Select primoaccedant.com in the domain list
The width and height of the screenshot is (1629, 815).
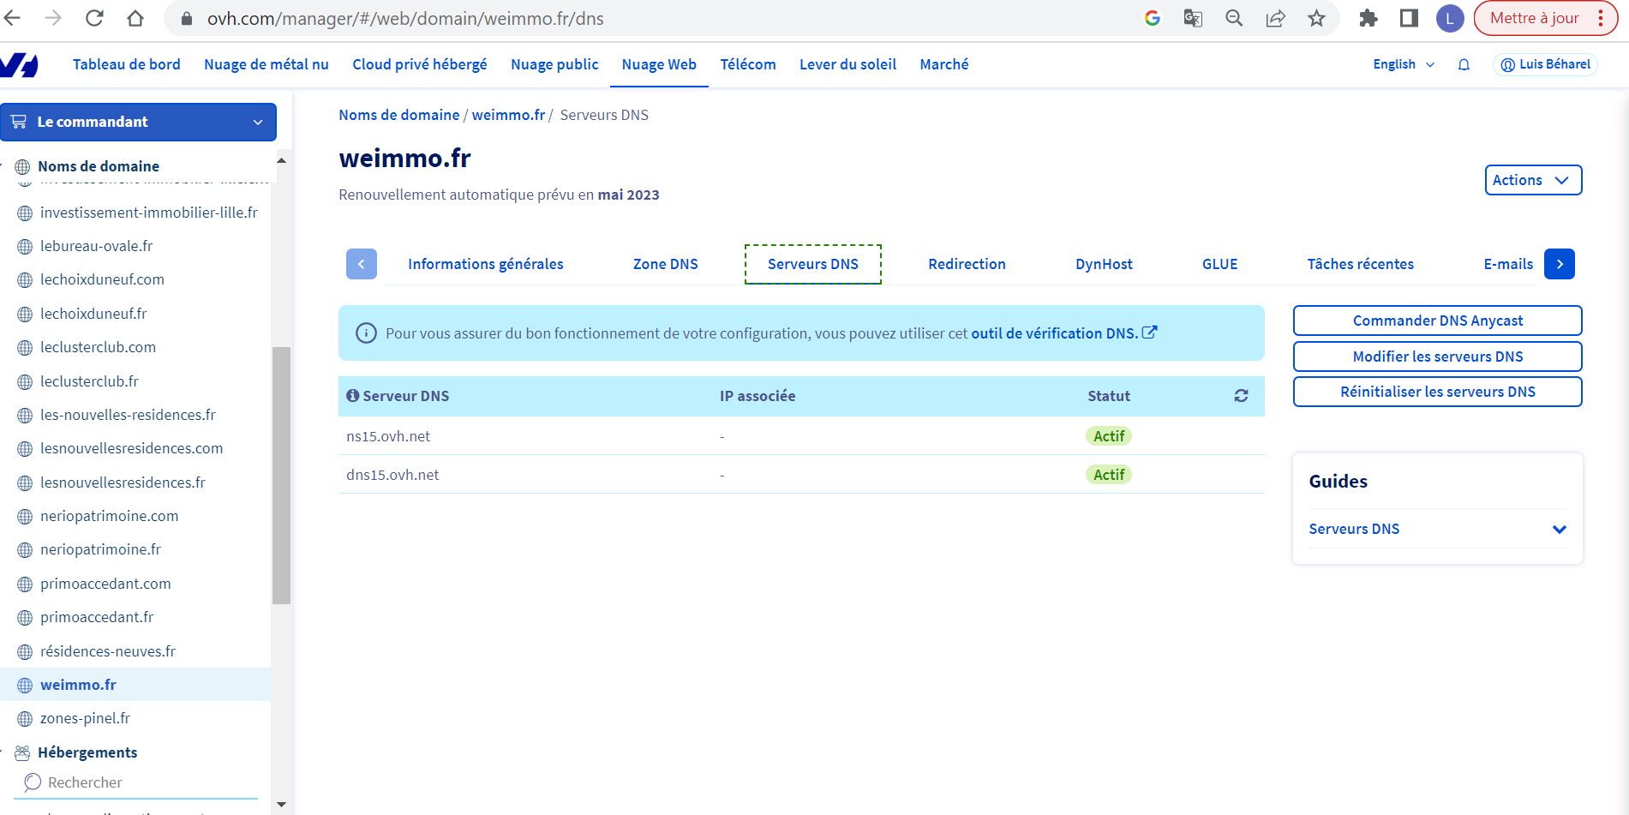point(105,584)
